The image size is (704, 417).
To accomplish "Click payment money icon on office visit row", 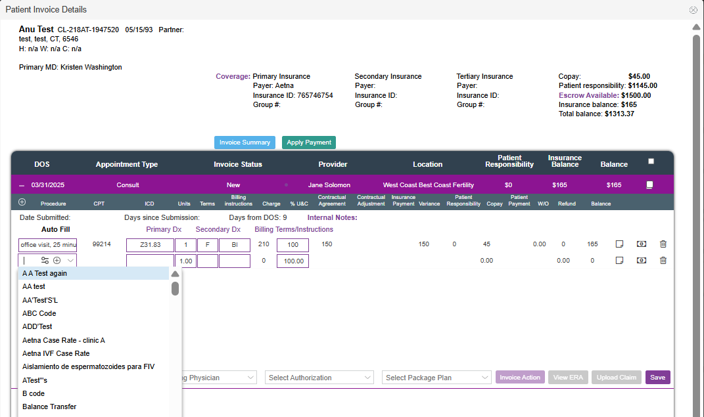I will [641, 244].
